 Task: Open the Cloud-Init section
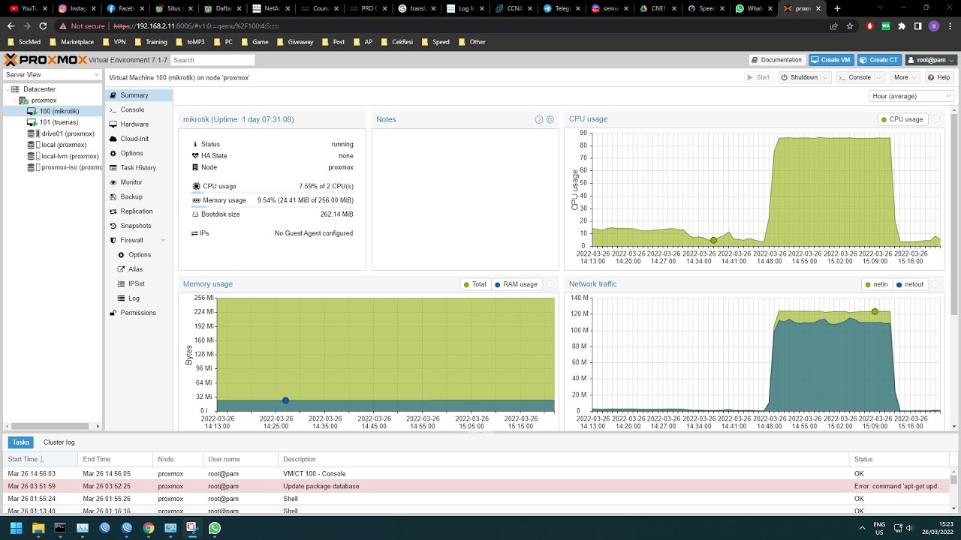coord(139,139)
